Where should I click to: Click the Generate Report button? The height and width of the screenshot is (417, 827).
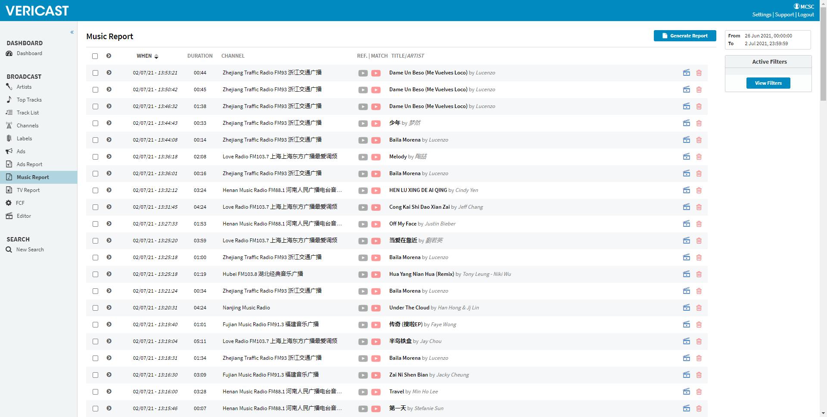(x=685, y=36)
